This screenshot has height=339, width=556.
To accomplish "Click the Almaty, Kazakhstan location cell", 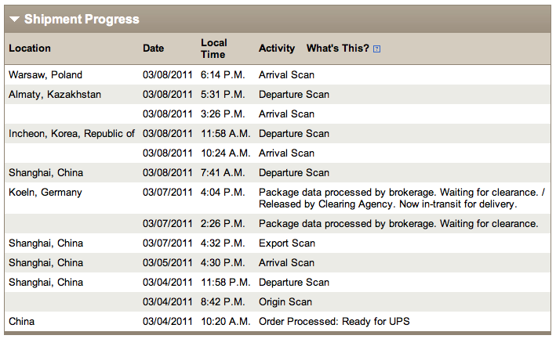I will 55,95.
